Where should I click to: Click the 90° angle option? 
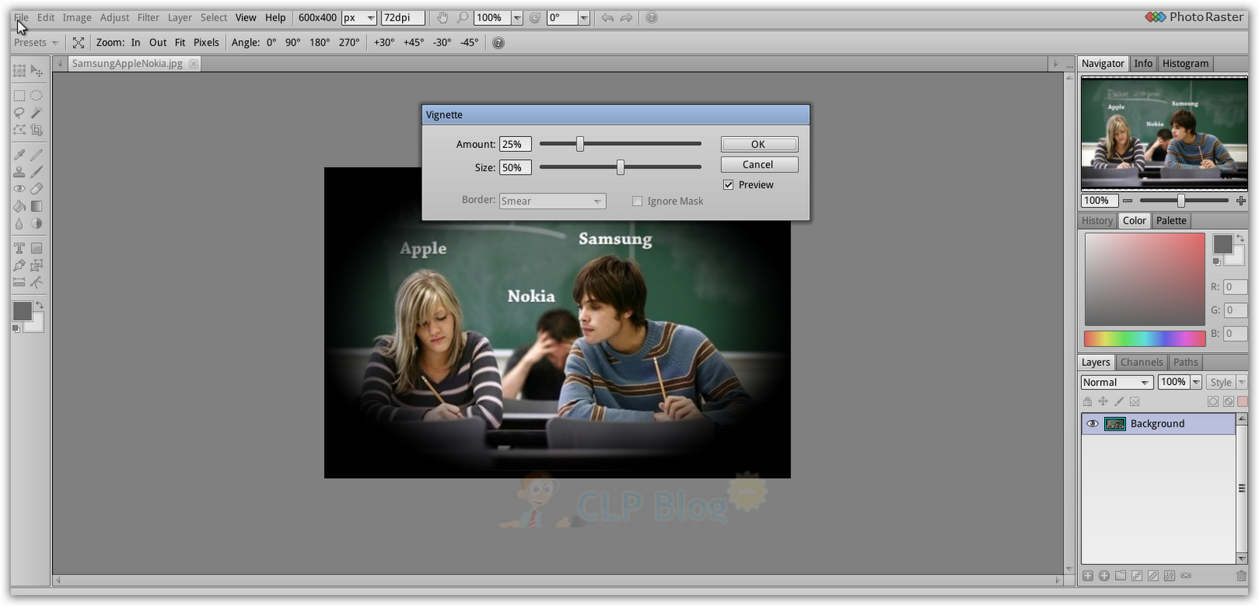293,42
